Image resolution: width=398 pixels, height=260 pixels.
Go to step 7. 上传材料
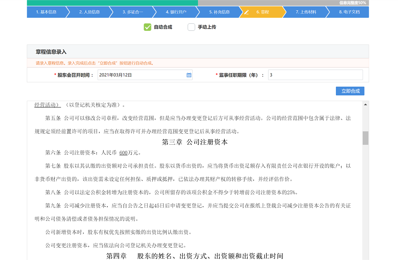[306, 12]
